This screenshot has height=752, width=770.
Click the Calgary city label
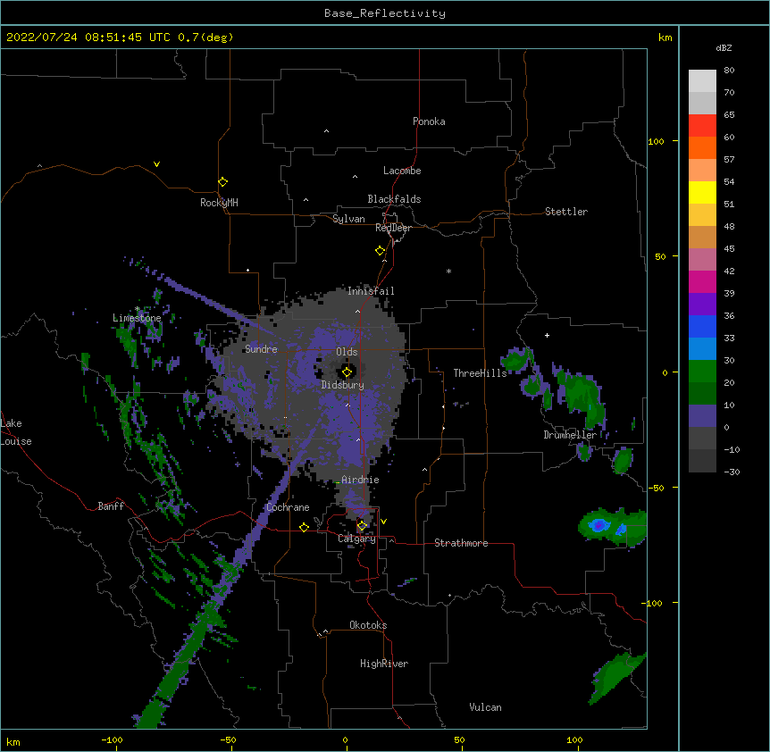[356, 539]
